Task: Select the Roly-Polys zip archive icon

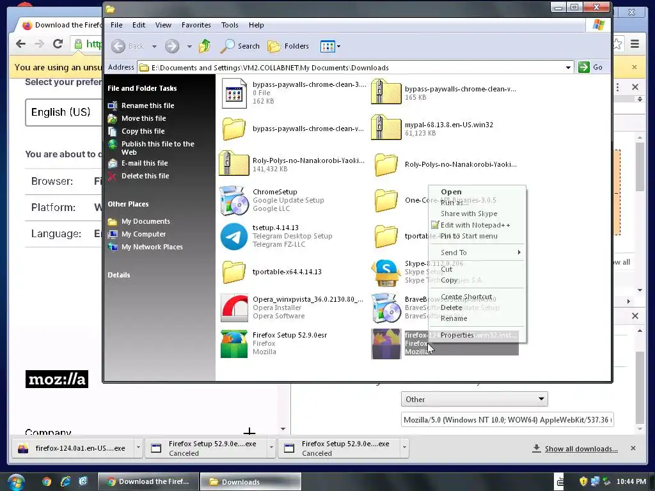Action: [x=234, y=164]
